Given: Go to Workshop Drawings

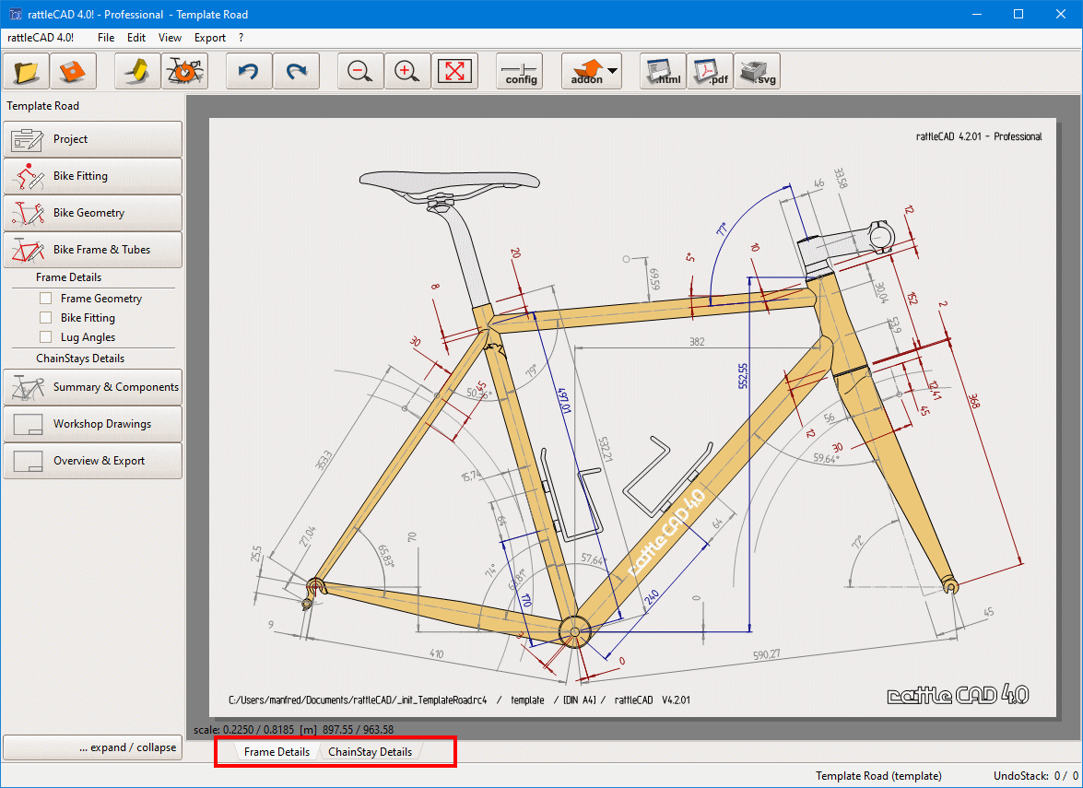Looking at the screenshot, I should point(92,424).
